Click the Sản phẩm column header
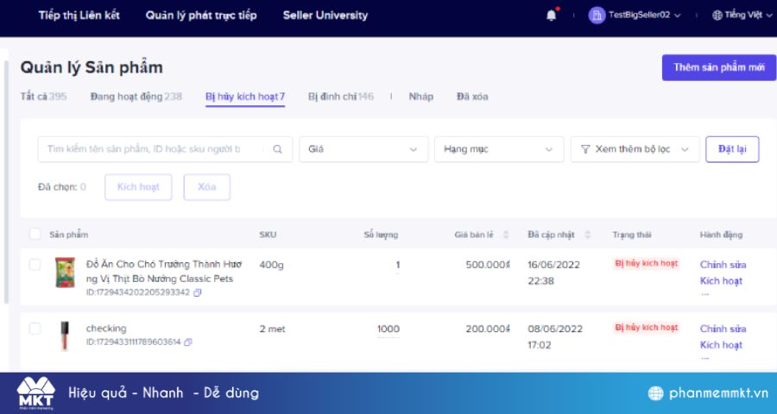Image resolution: width=777 pixels, height=414 pixels. [69, 235]
